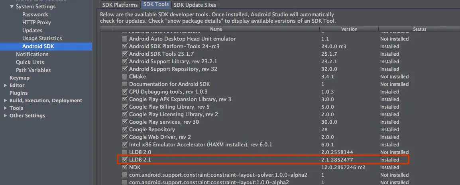Image resolution: width=460 pixels, height=185 pixels.
Task: Uncheck Android SDK Tools 25.1.7
Action: click(x=125, y=54)
